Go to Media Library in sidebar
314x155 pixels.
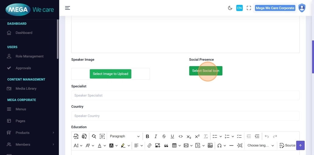[26, 89]
